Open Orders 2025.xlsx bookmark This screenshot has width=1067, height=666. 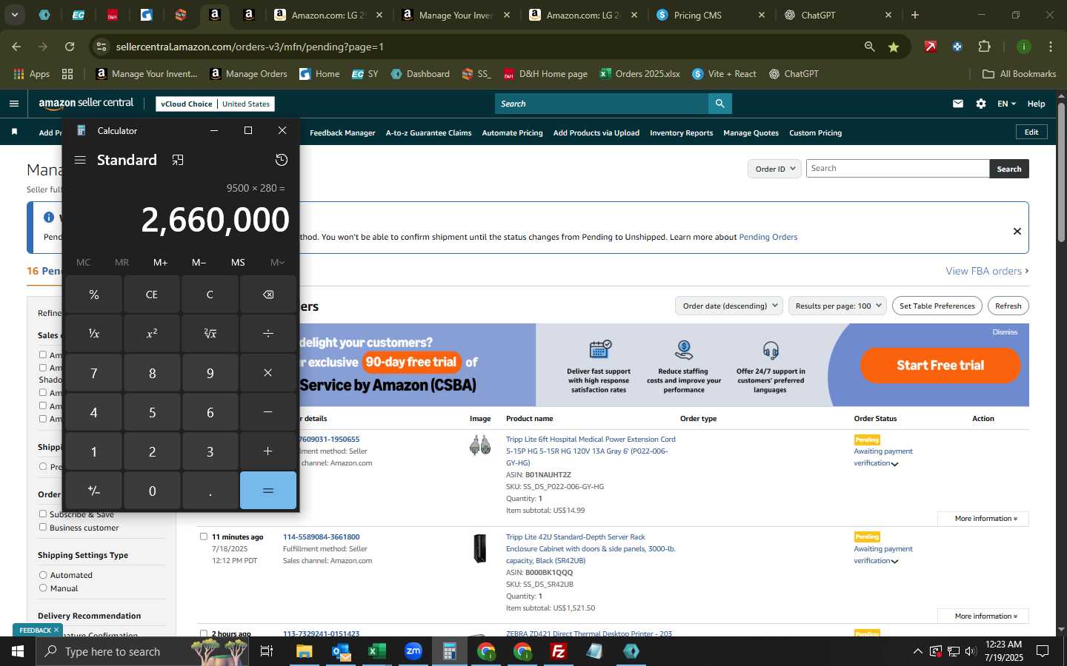(x=639, y=74)
